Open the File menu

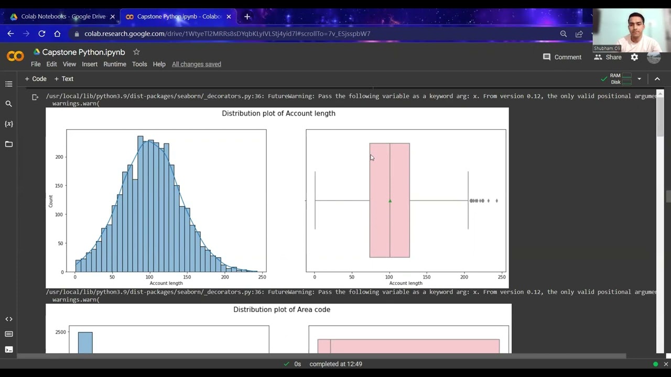point(36,64)
